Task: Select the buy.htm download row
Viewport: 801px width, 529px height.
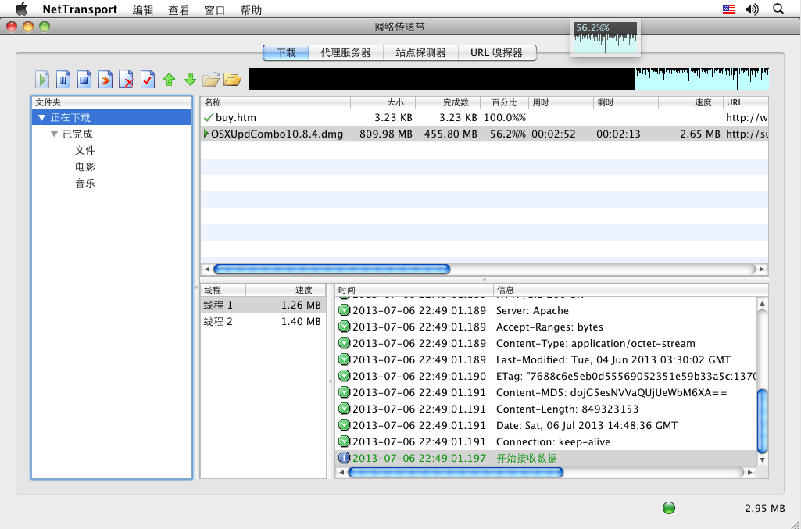Action: point(484,117)
